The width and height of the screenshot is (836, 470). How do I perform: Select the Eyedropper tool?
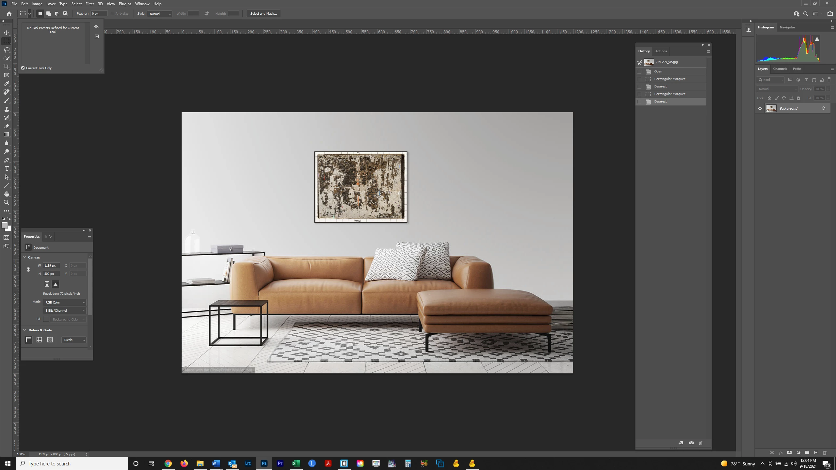coord(7,84)
